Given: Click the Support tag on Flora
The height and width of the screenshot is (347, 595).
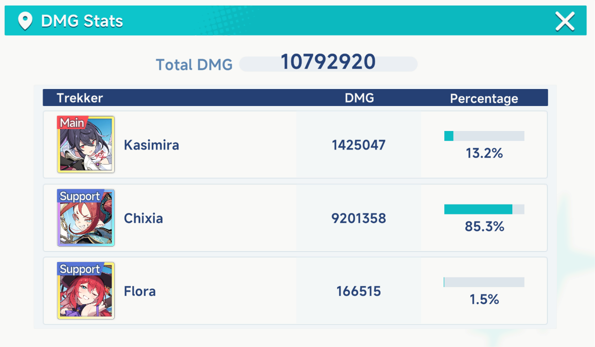Looking at the screenshot, I should click(x=79, y=269).
